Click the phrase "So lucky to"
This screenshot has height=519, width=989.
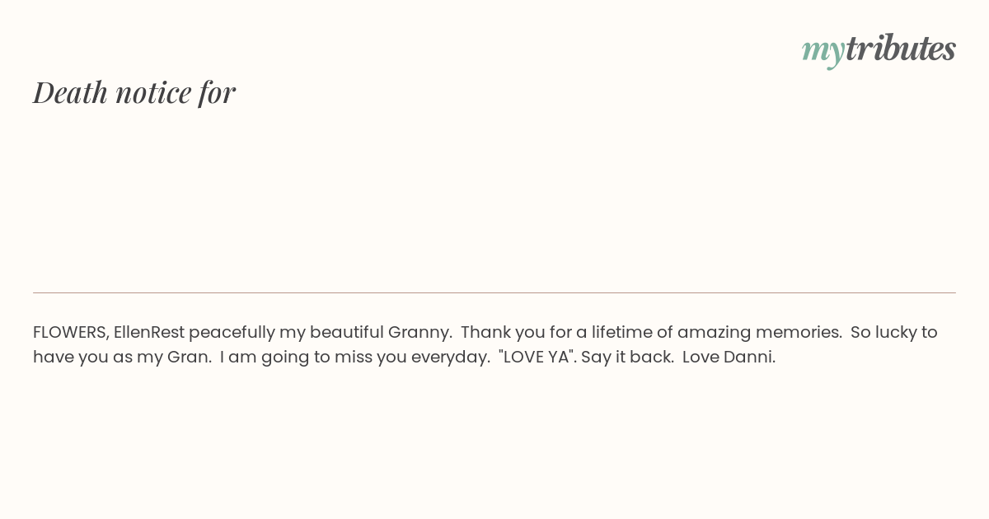(894, 333)
